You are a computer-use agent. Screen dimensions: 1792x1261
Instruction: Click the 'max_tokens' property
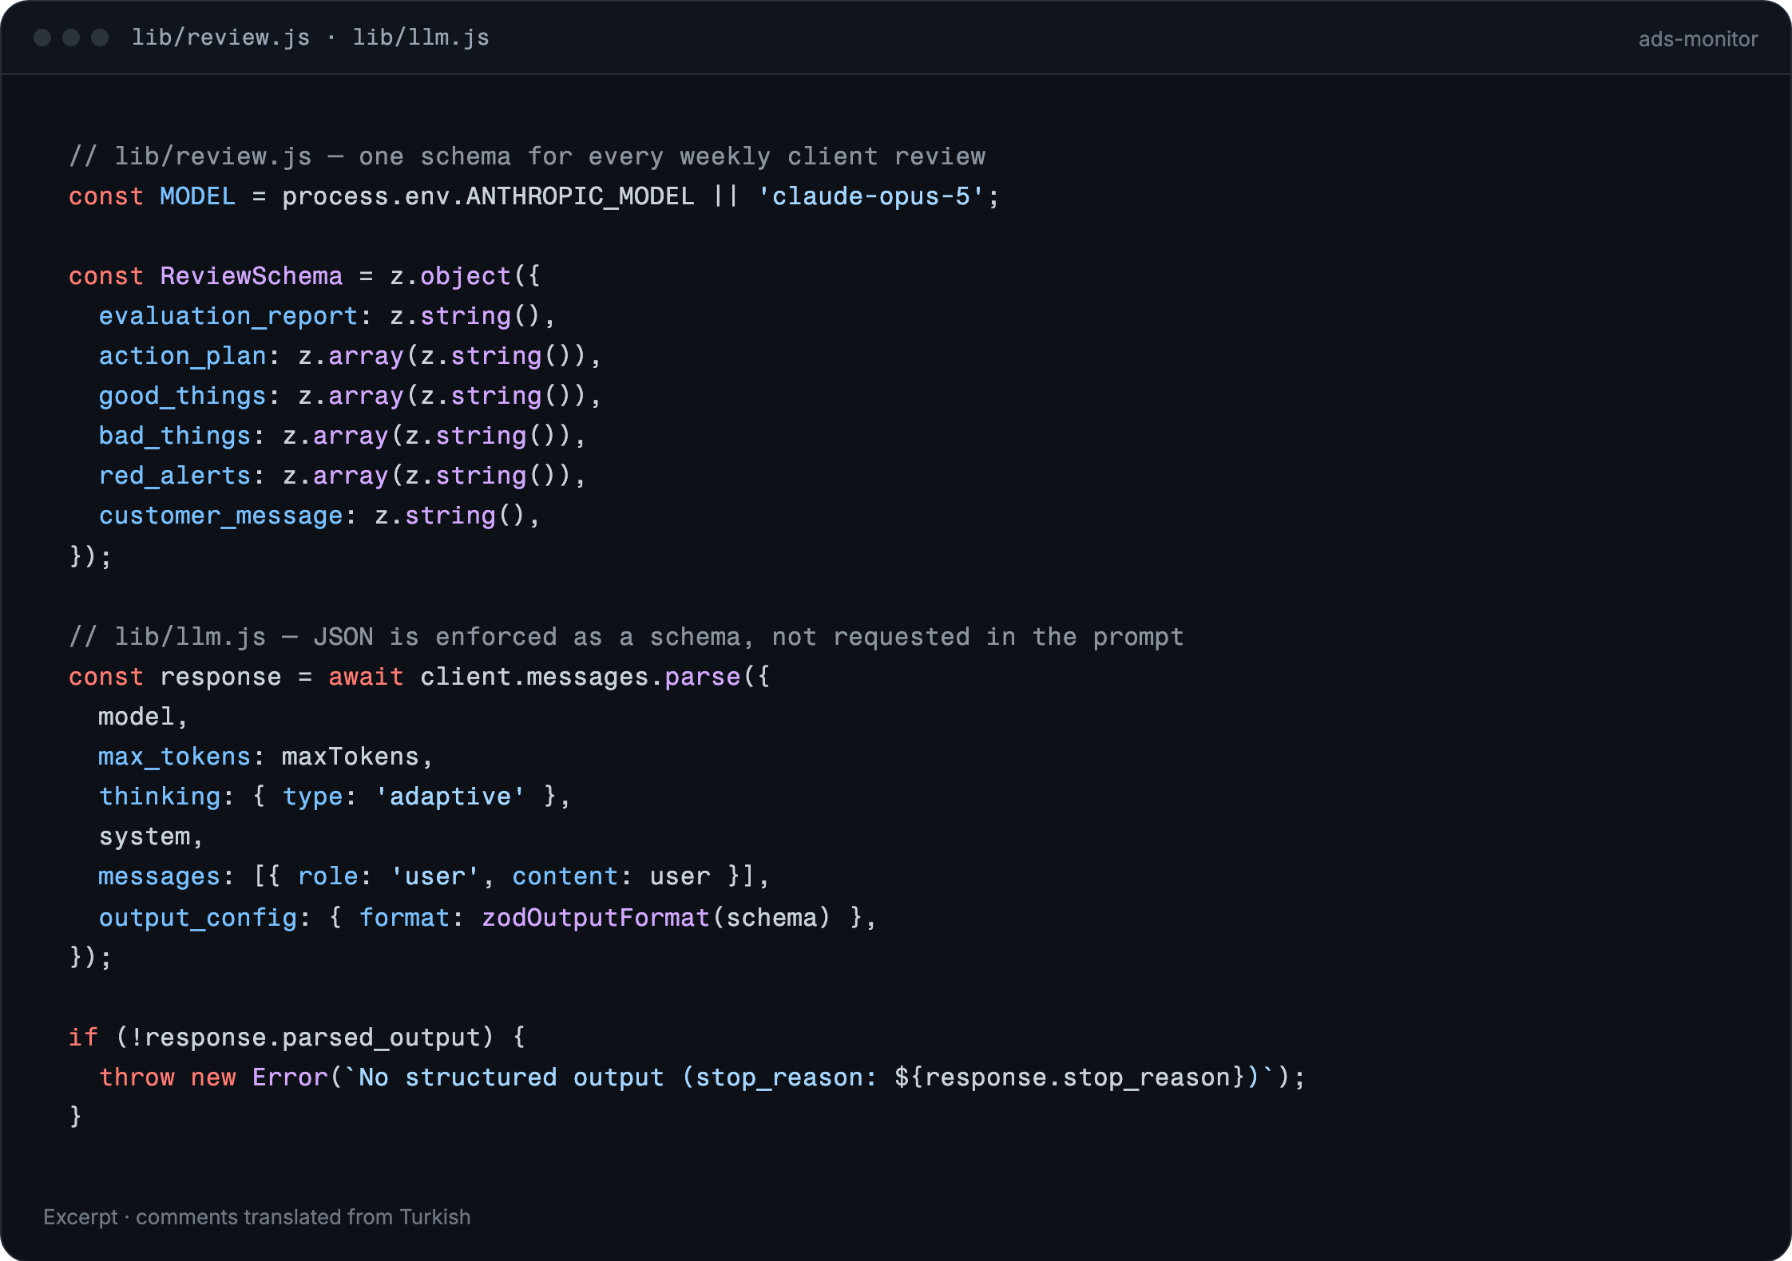click(175, 757)
